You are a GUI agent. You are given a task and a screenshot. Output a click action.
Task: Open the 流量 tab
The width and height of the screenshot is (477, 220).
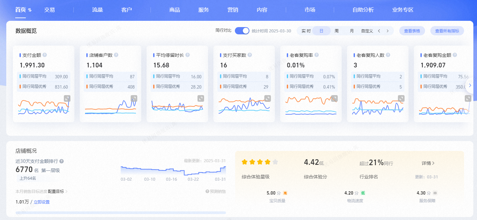pyautogui.click(x=98, y=10)
